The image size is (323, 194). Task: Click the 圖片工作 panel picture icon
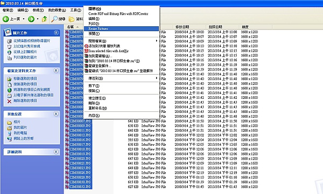pos(8,32)
